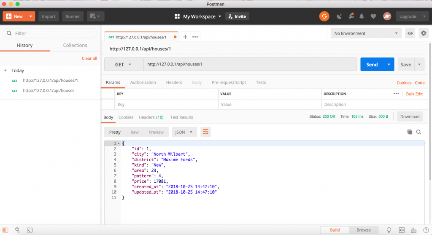432x235 pixels.
Task: Open response Headers (10) tab
Action: pyautogui.click(x=151, y=117)
